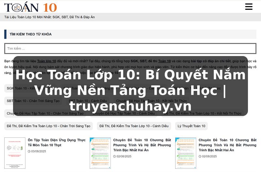Click the Toán 10 site logo
The image size is (261, 172).
pos(31,7)
